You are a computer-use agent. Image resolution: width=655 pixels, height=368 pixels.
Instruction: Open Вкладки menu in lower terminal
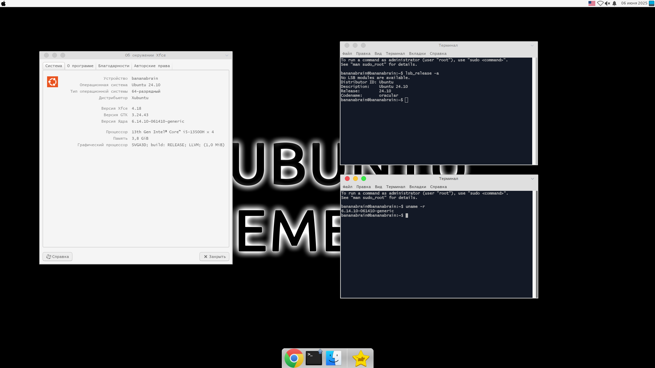tap(418, 187)
